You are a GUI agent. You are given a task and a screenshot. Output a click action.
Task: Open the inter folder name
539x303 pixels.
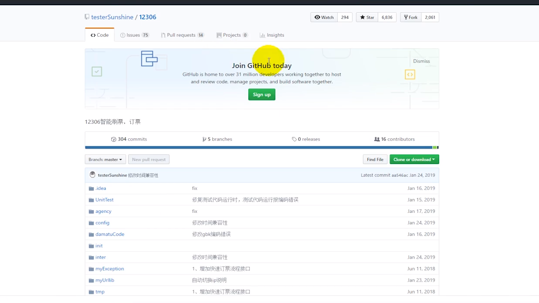(x=101, y=257)
